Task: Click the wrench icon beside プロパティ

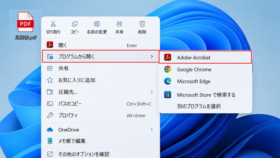Action: coord(50,115)
